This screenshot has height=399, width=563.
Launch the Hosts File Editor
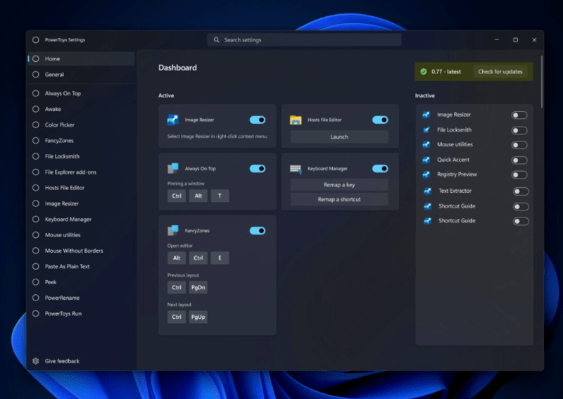pyautogui.click(x=339, y=137)
